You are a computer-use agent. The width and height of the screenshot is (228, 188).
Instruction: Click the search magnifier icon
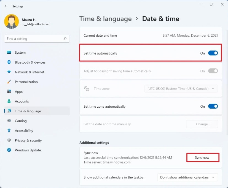pos(65,39)
